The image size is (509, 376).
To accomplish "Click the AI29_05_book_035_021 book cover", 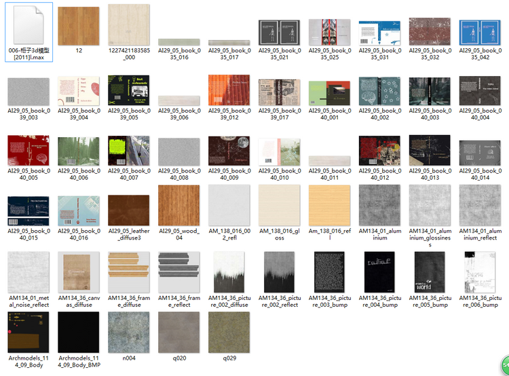I will click(x=279, y=33).
